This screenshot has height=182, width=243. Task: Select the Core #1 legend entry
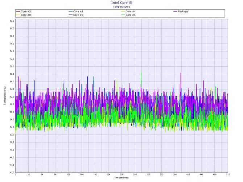point(76,12)
